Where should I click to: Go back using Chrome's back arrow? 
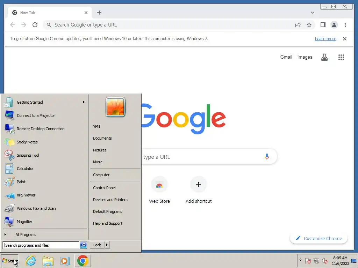[x=13, y=25]
